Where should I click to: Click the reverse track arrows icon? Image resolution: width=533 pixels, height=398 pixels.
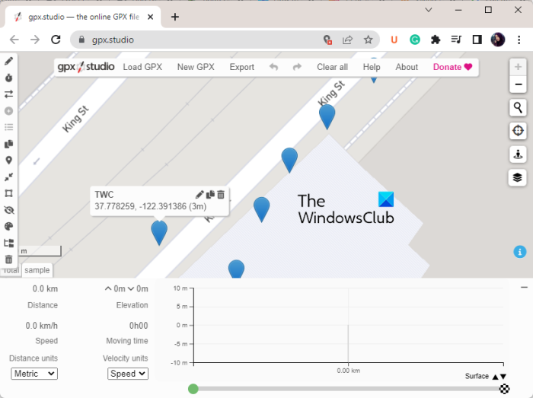coord(9,94)
